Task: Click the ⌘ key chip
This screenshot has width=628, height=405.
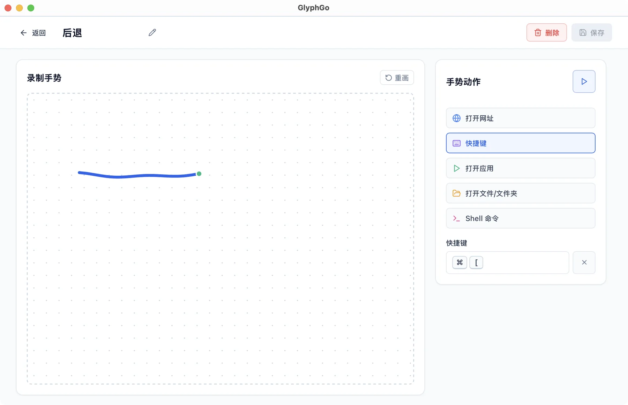Action: point(459,262)
